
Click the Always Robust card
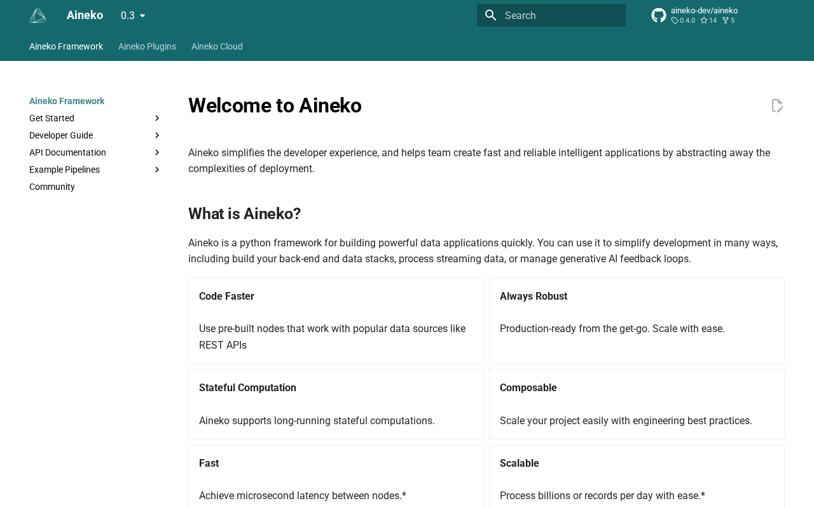[637, 321]
